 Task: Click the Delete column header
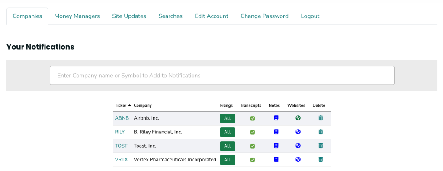pyautogui.click(x=319, y=105)
